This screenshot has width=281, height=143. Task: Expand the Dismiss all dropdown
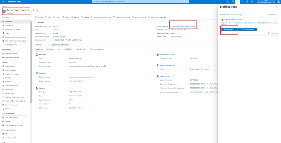277,14
